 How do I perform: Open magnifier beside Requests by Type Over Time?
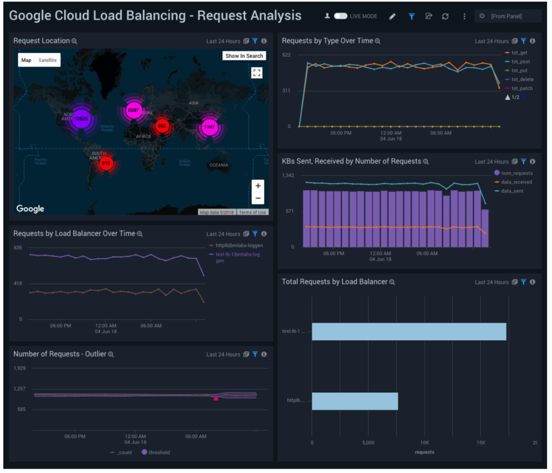tap(378, 41)
